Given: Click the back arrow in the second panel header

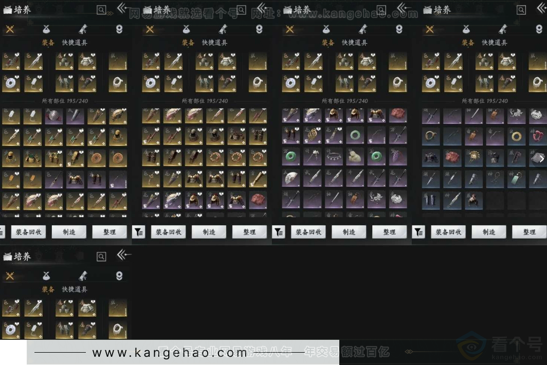Looking at the screenshot, I should pos(262,8).
